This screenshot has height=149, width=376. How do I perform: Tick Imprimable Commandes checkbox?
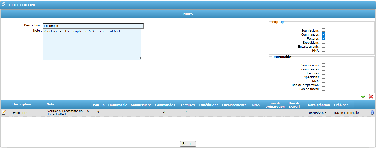point(323,69)
